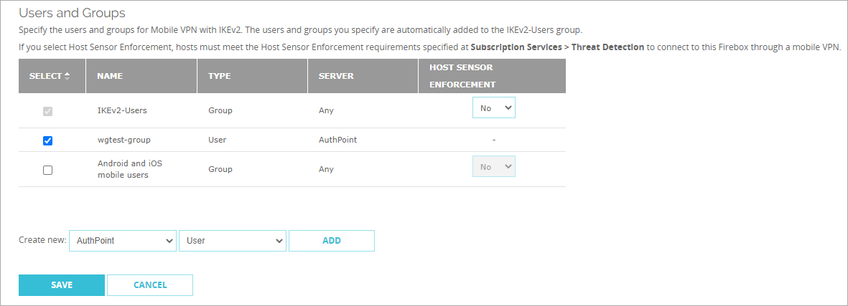Screen dimensions: 848x306
Task: Enable the Android and iOS mobile users checkbox
Action: coord(48,170)
